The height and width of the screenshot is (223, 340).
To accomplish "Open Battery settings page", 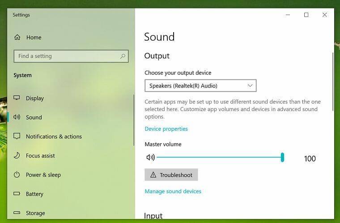I will [x=71, y=194].
